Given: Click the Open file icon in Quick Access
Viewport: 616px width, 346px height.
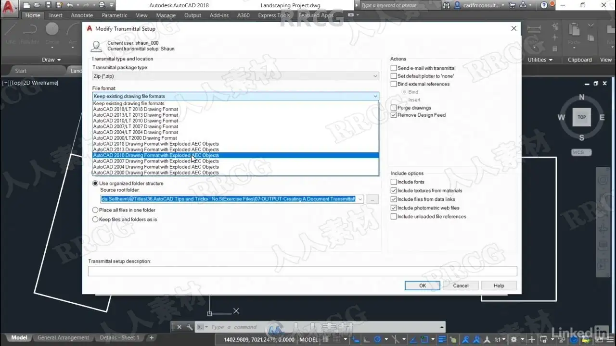Looking at the screenshot, I should tap(37, 5).
